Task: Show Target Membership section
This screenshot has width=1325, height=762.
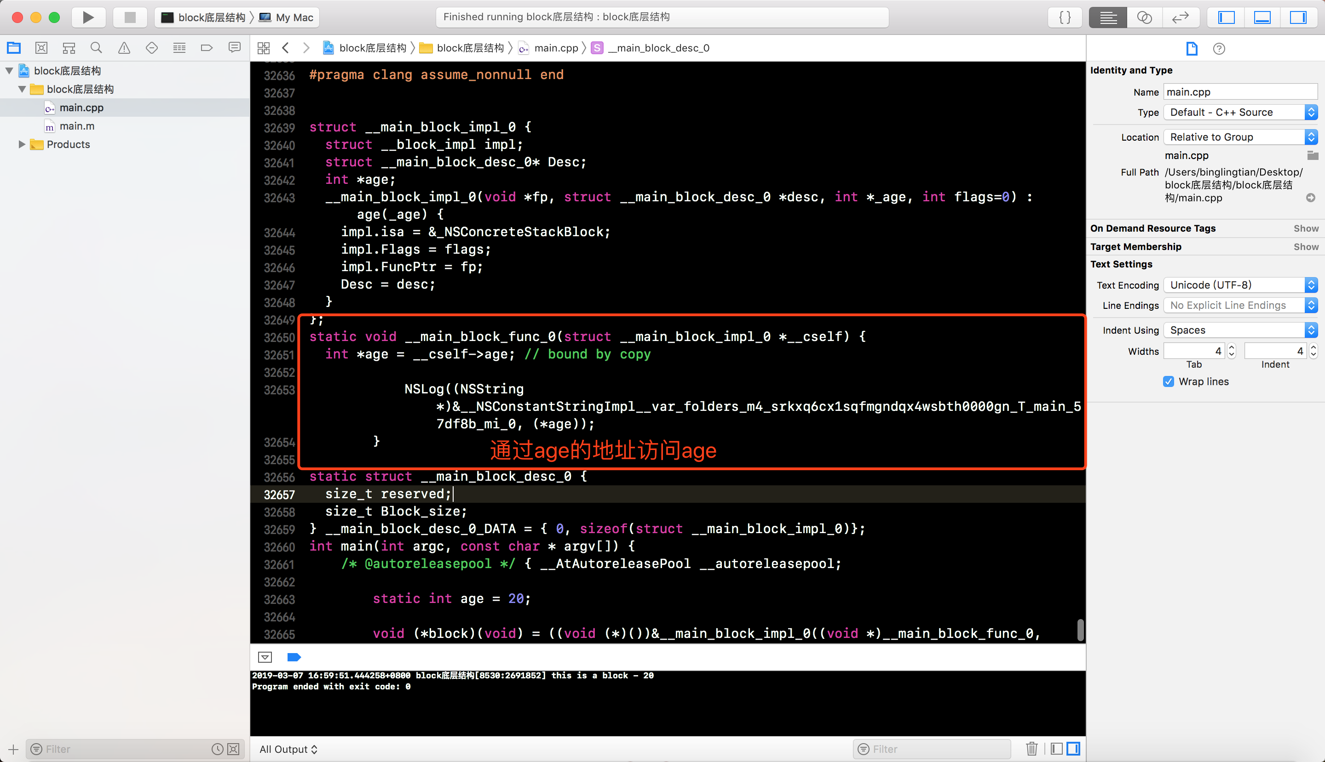Action: tap(1306, 246)
